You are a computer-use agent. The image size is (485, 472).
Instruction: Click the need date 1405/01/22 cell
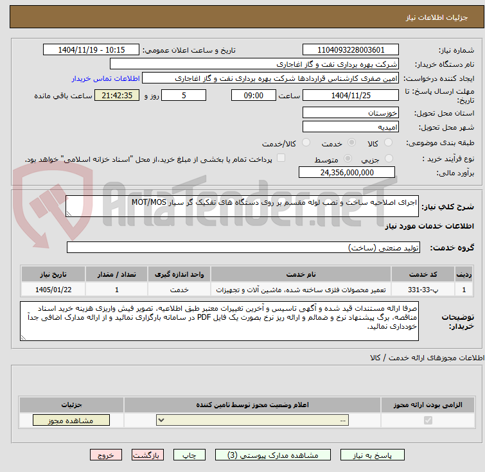coord(53,290)
